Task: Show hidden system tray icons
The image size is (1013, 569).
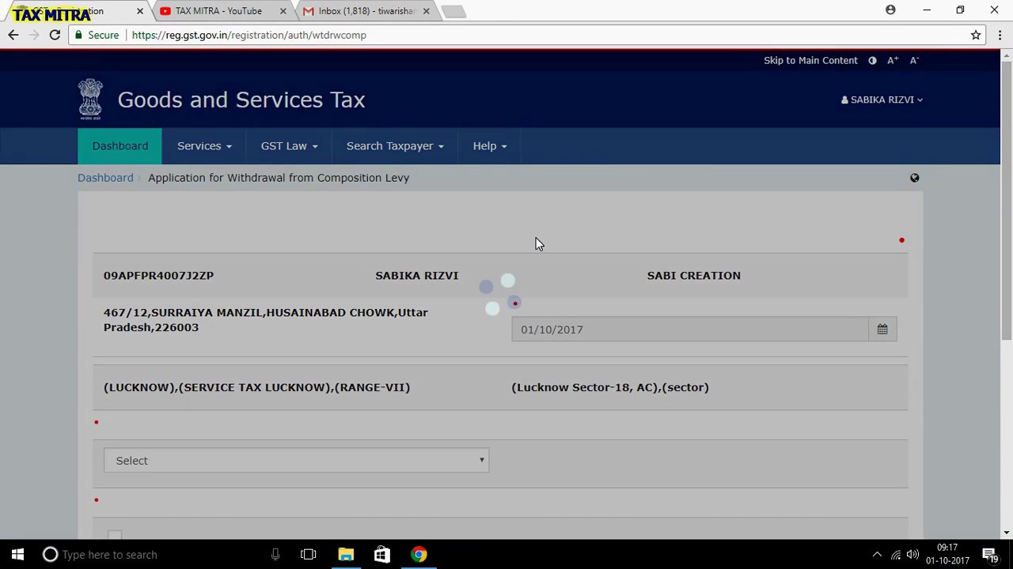Action: point(877,555)
